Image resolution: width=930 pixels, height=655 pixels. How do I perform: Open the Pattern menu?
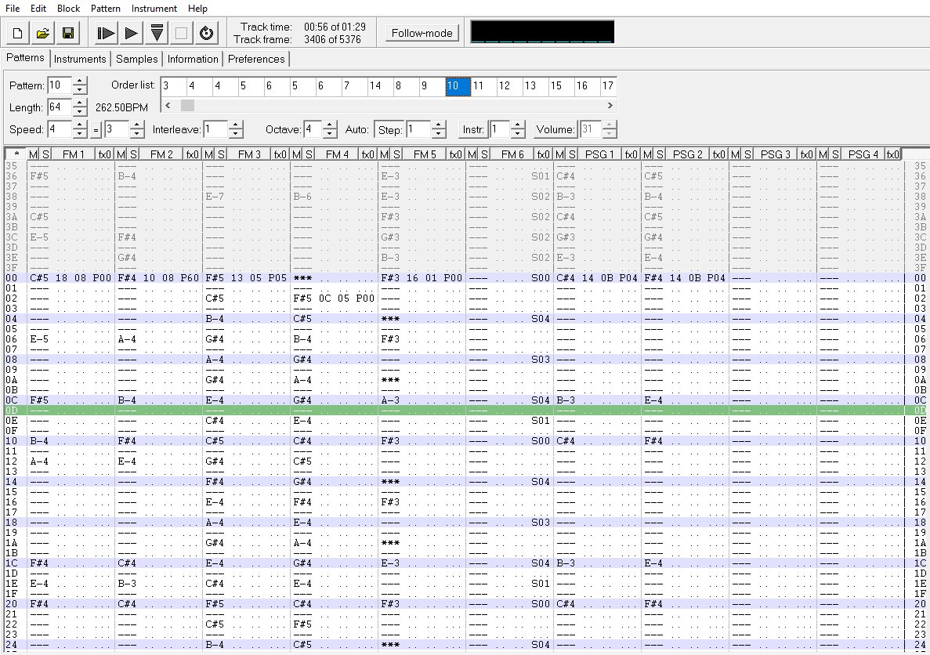click(x=106, y=9)
